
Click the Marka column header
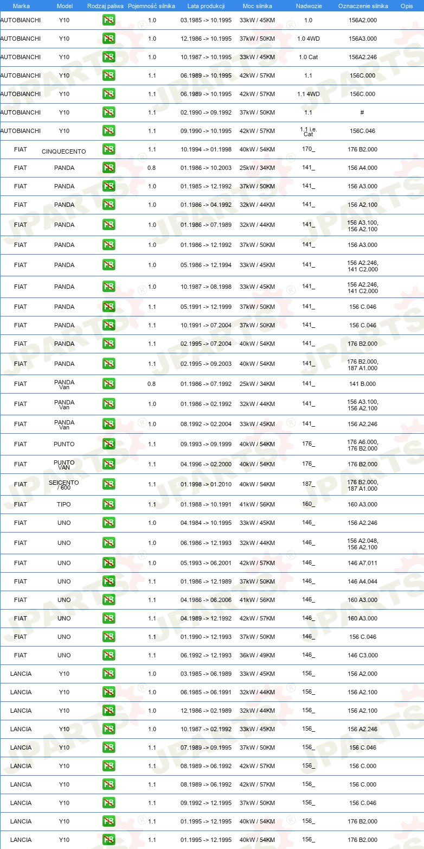pos(21,5)
